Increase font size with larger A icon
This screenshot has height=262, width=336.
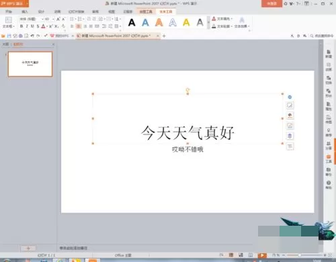click(58, 19)
